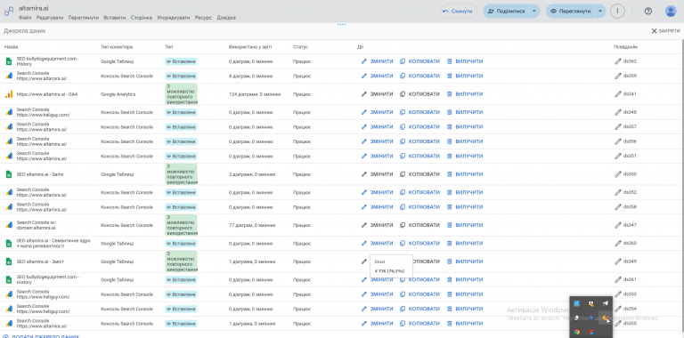
Task: Edit alias ds348 with its pencil icon
Action: coord(618,112)
